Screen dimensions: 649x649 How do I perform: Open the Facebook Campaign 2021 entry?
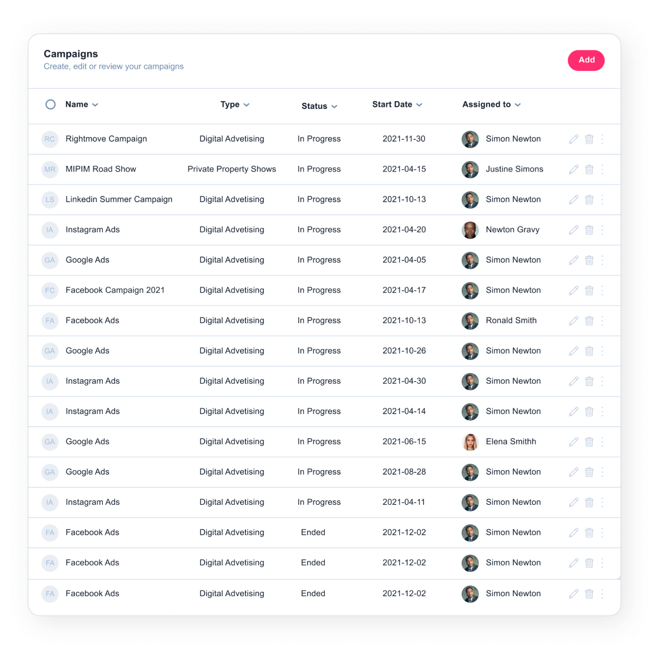115,290
